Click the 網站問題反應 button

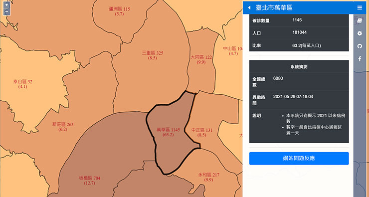point(299,159)
